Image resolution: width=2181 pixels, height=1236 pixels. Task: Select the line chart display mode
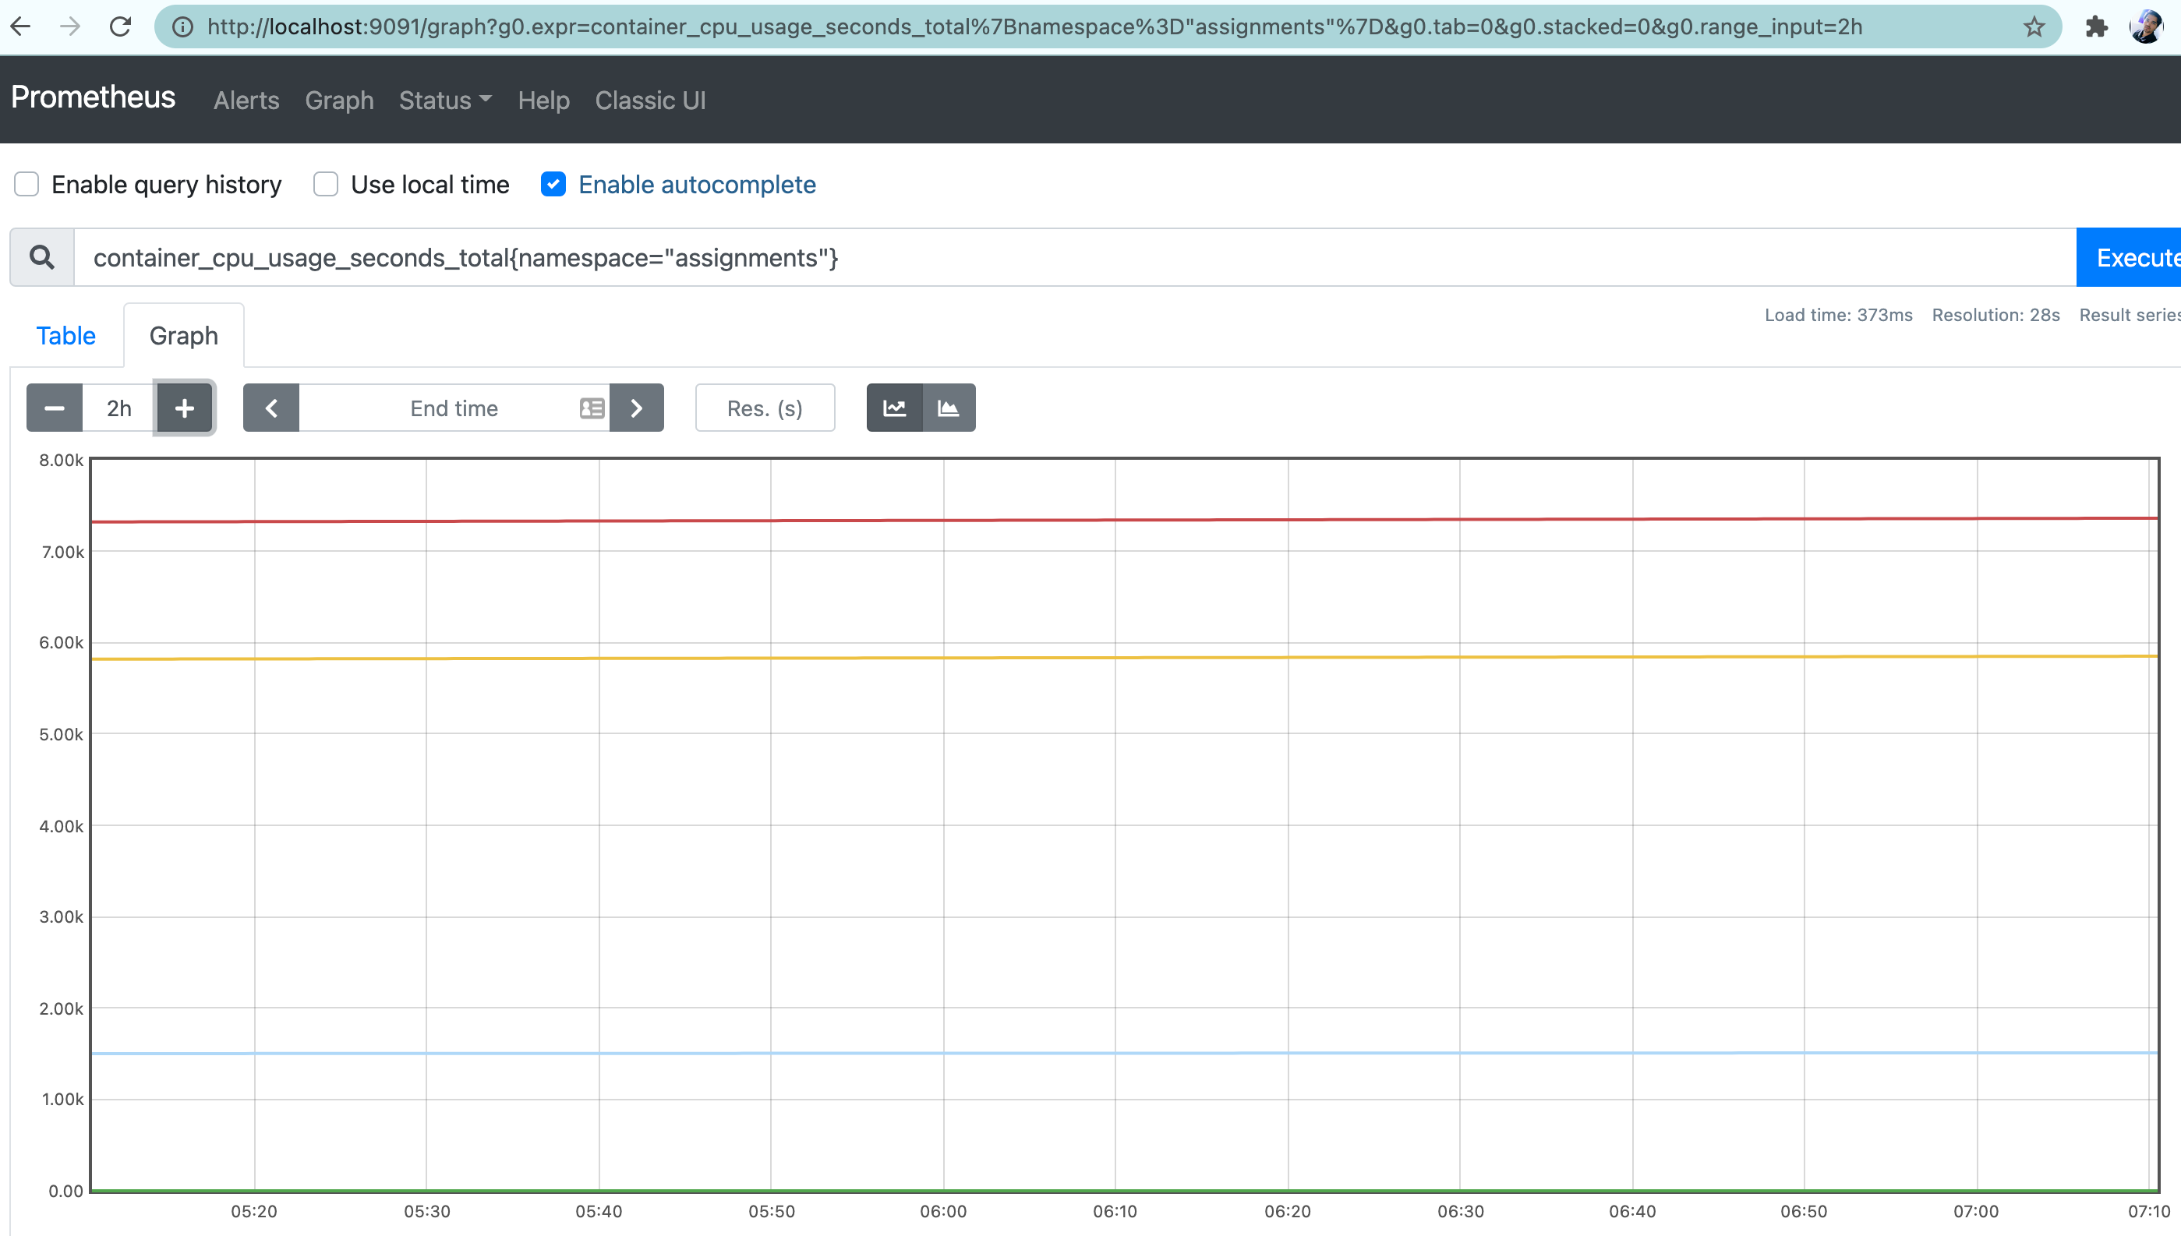tap(894, 408)
